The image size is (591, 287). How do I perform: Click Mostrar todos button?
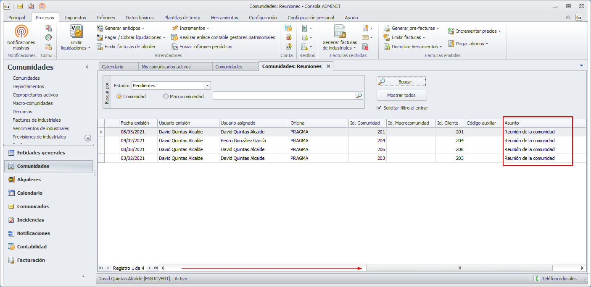401,95
